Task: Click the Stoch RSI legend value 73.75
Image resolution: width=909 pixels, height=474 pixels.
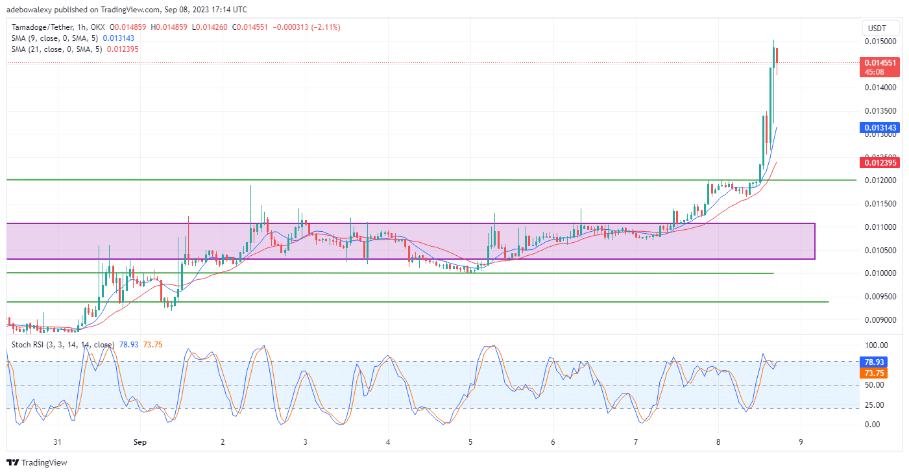Action: tap(152, 344)
